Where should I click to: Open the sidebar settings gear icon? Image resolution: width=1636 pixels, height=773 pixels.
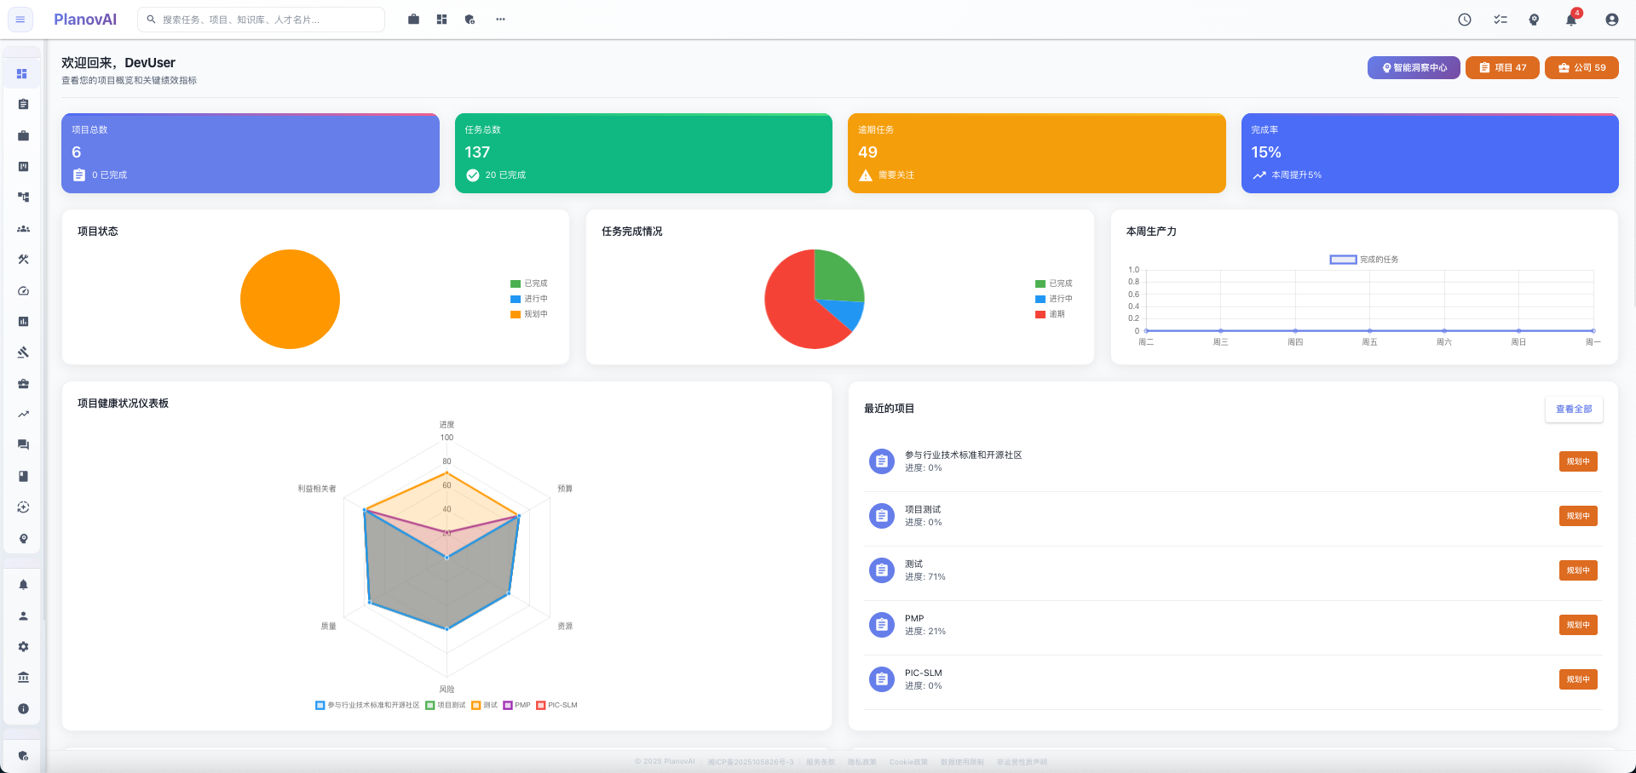coord(23,647)
